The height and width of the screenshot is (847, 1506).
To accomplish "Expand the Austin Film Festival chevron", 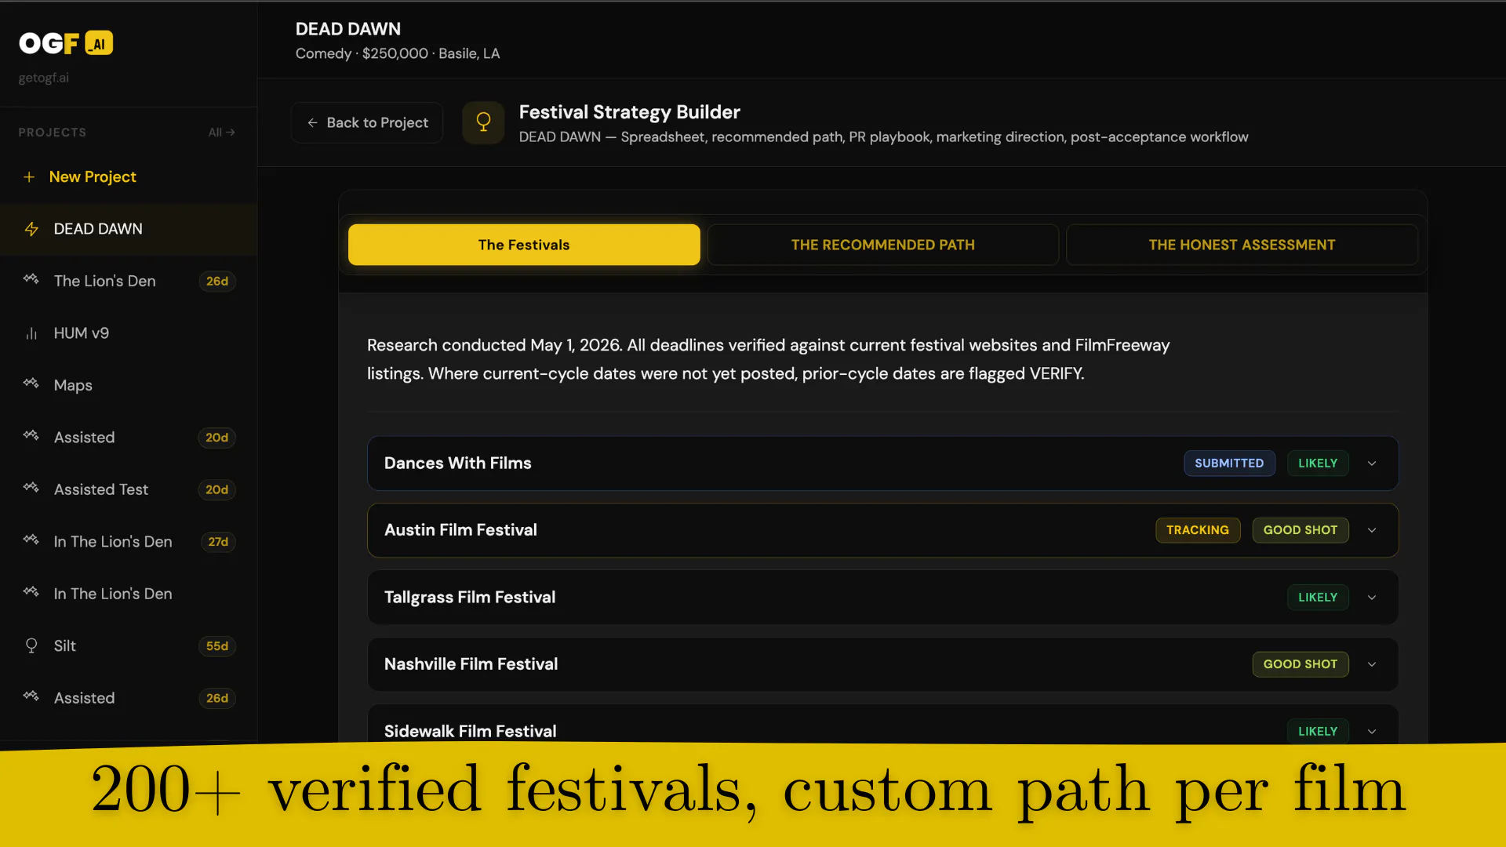I will tap(1372, 530).
